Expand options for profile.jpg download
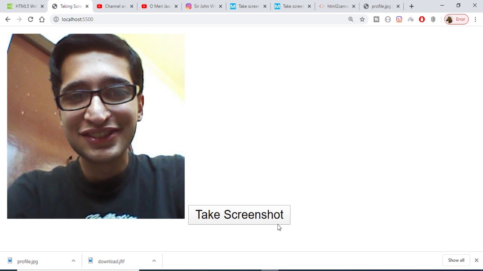The image size is (483, 271). [74, 261]
